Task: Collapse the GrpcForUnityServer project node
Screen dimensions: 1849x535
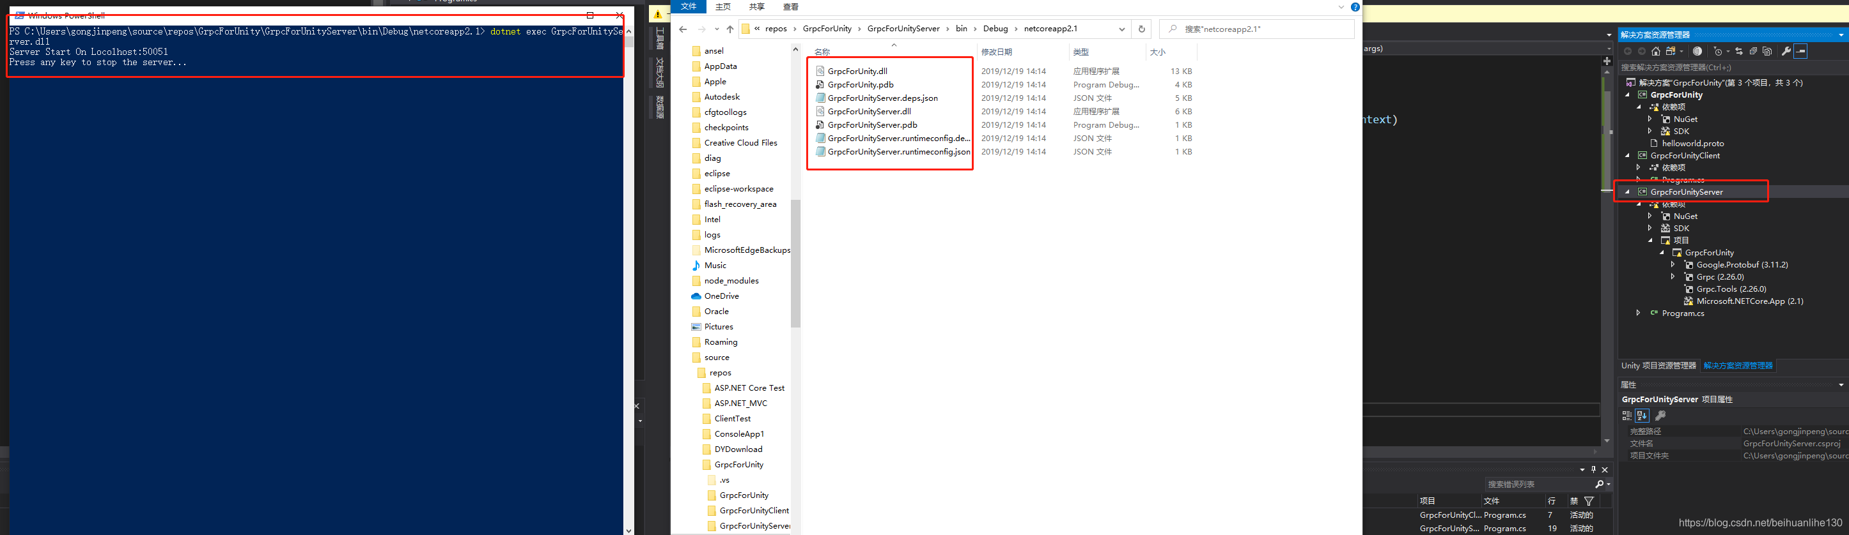Action: point(1627,192)
